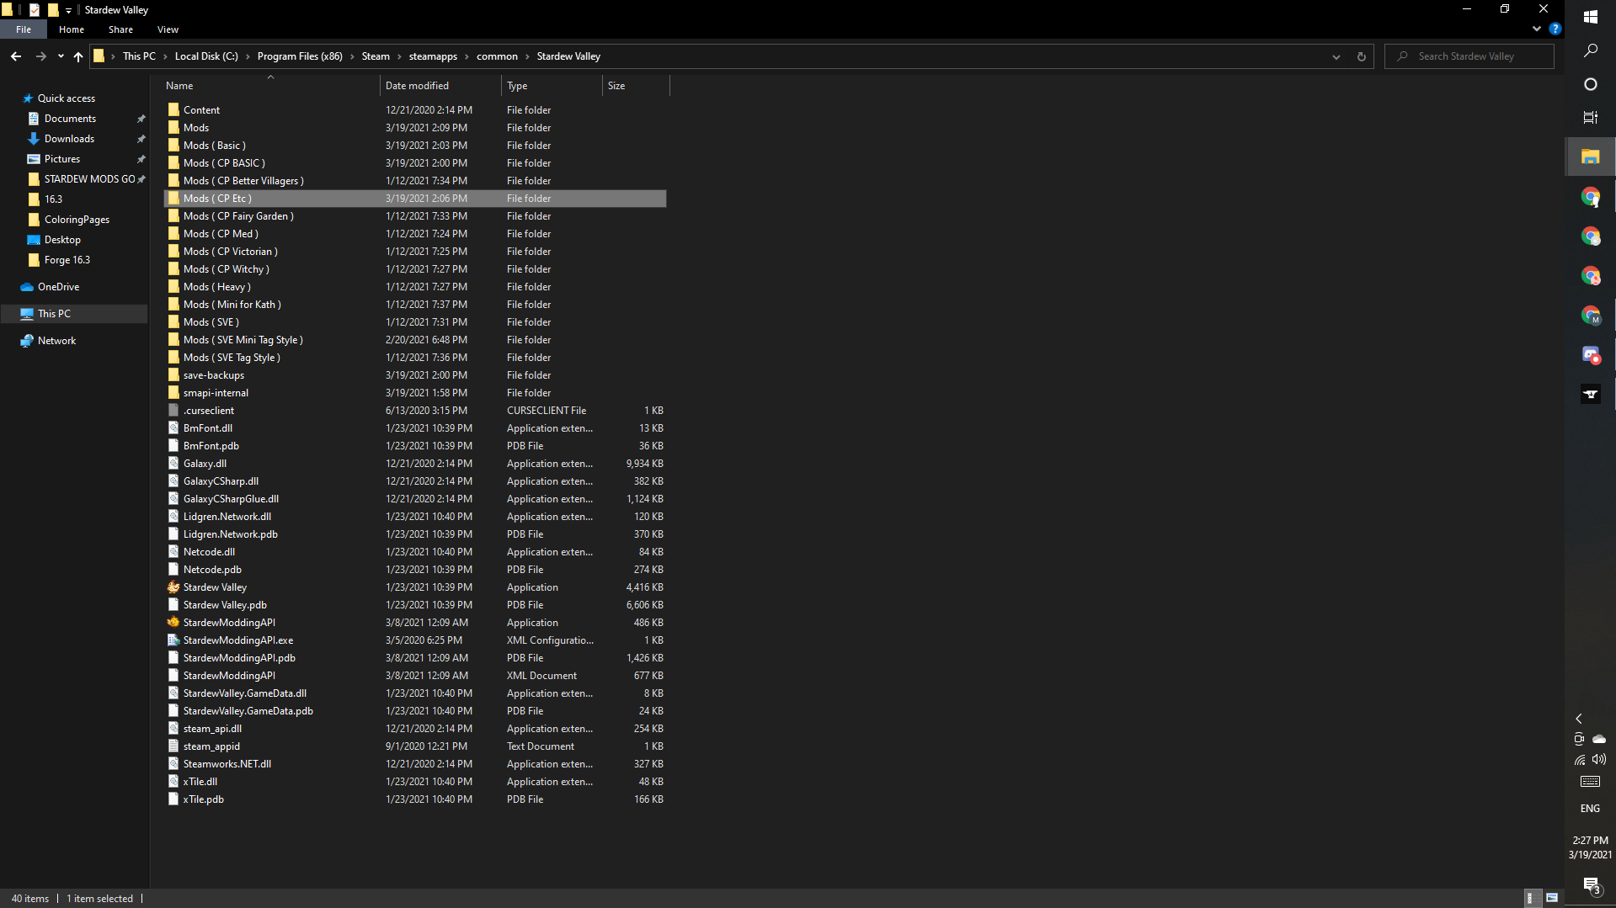Viewport: 1616px width, 908px height.
Task: Expand the address bar history dropdown
Action: pyautogui.click(x=1336, y=56)
